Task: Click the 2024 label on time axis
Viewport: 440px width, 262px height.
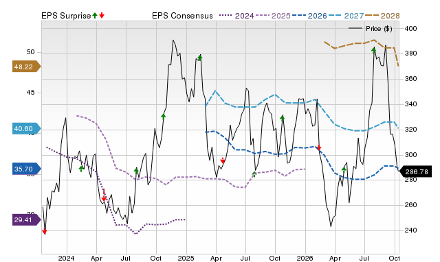Action: (x=66, y=258)
